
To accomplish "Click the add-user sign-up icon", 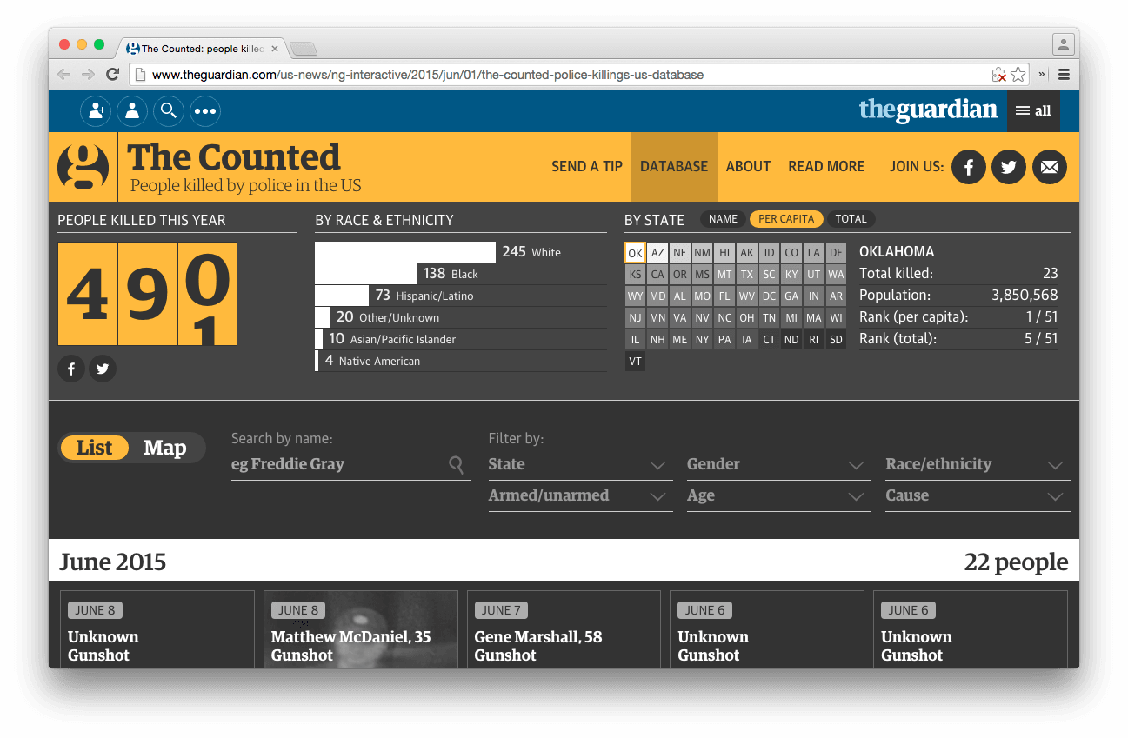I will point(96,111).
